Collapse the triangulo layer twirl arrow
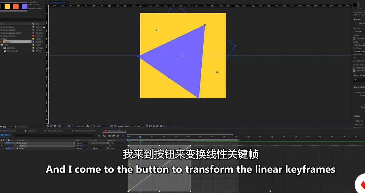The image size is (365, 193). (x=7, y=143)
